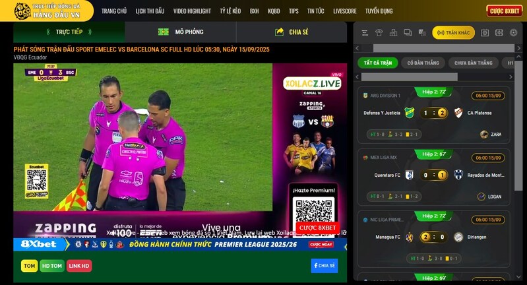Viewport: 527px width, 285px height.
Task: Click the match list vertical scrollbar
Action: click(x=518, y=126)
